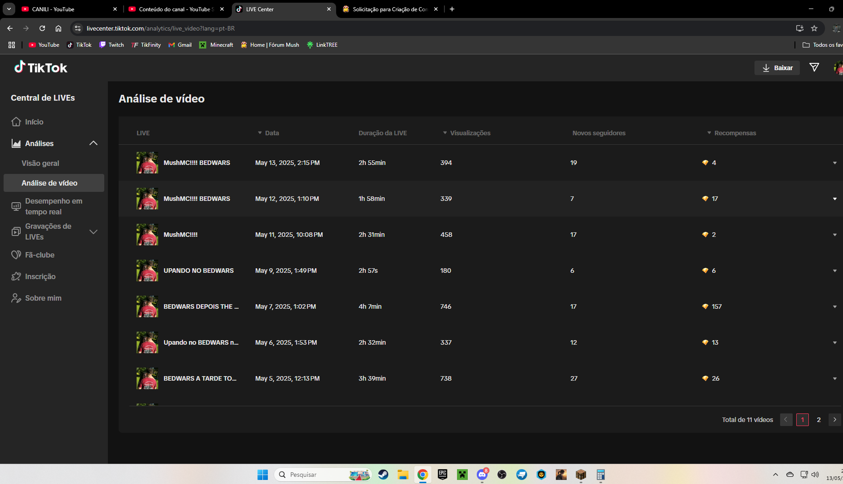843x484 pixels.
Task: Click the BEDWARS A TARDE TO... title
Action: click(200, 378)
